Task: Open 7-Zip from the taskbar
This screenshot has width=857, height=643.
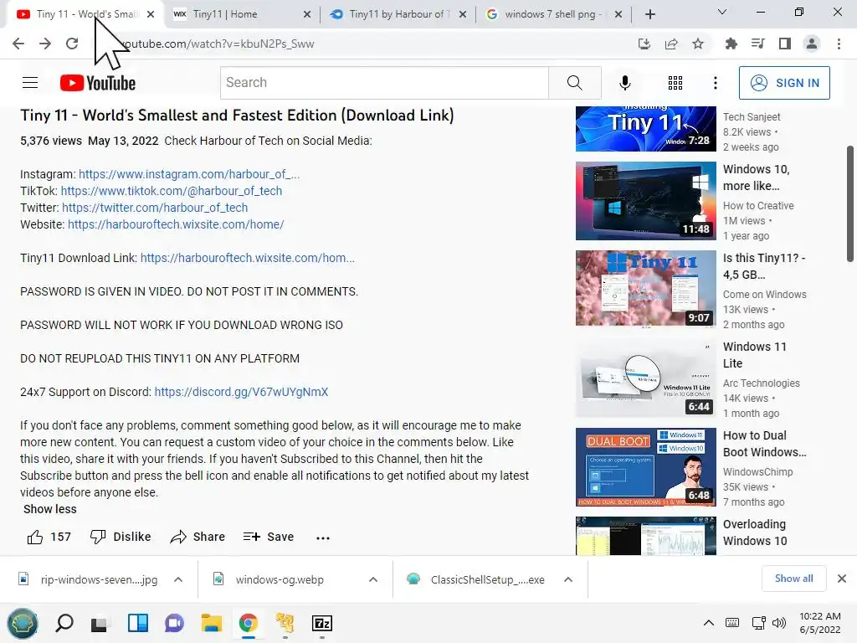Action: (x=322, y=623)
